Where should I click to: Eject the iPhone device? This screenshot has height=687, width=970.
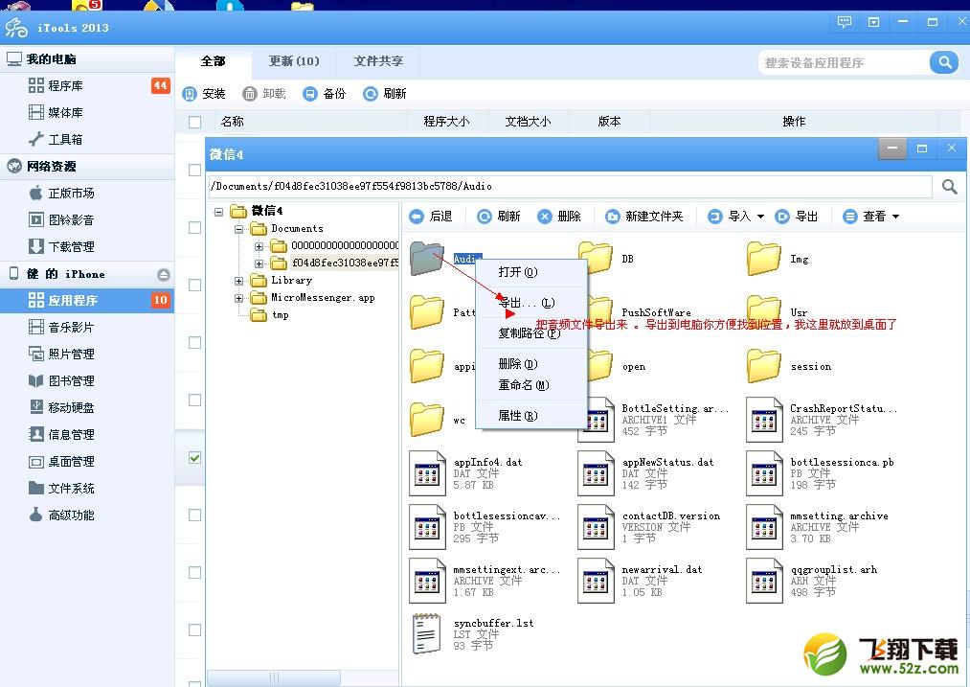pyautogui.click(x=164, y=274)
